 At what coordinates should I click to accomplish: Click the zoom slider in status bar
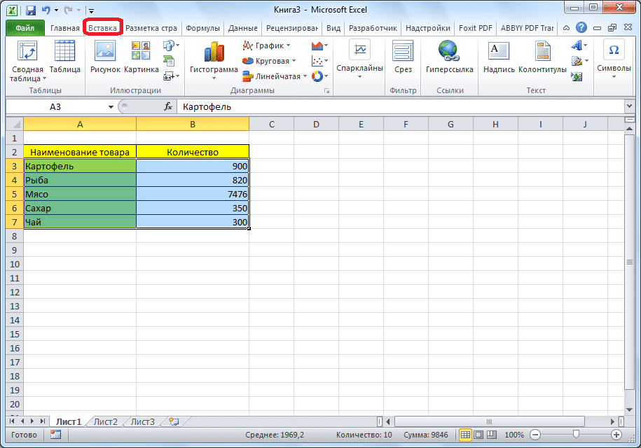coord(575,435)
